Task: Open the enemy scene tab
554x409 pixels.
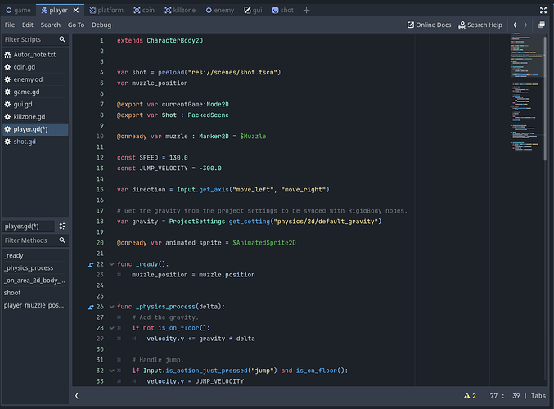Action: (220, 11)
